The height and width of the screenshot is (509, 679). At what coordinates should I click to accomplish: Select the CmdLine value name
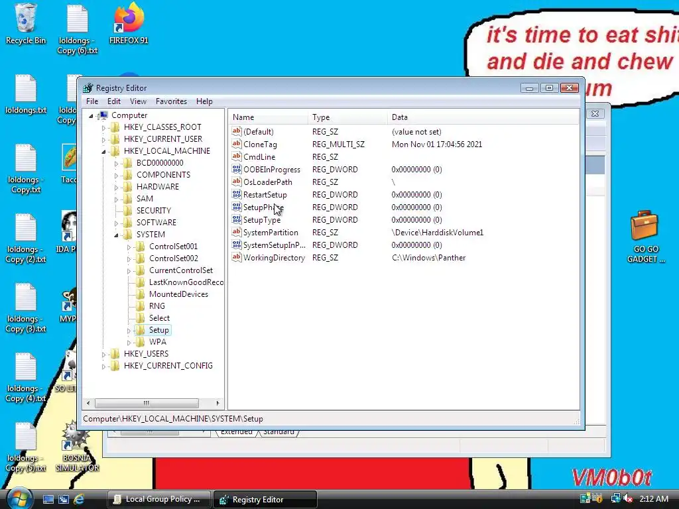pos(259,156)
